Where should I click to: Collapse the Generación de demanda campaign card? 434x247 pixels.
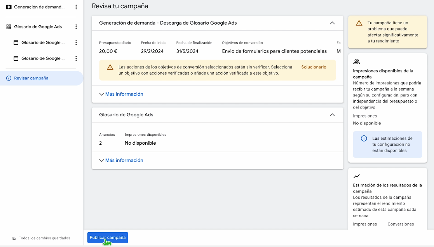point(332,23)
